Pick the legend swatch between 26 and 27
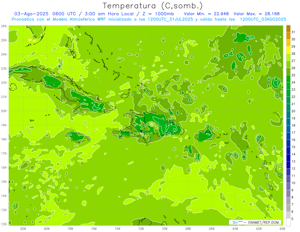The width and height of the screenshot is (300, 232). tap(288, 65)
